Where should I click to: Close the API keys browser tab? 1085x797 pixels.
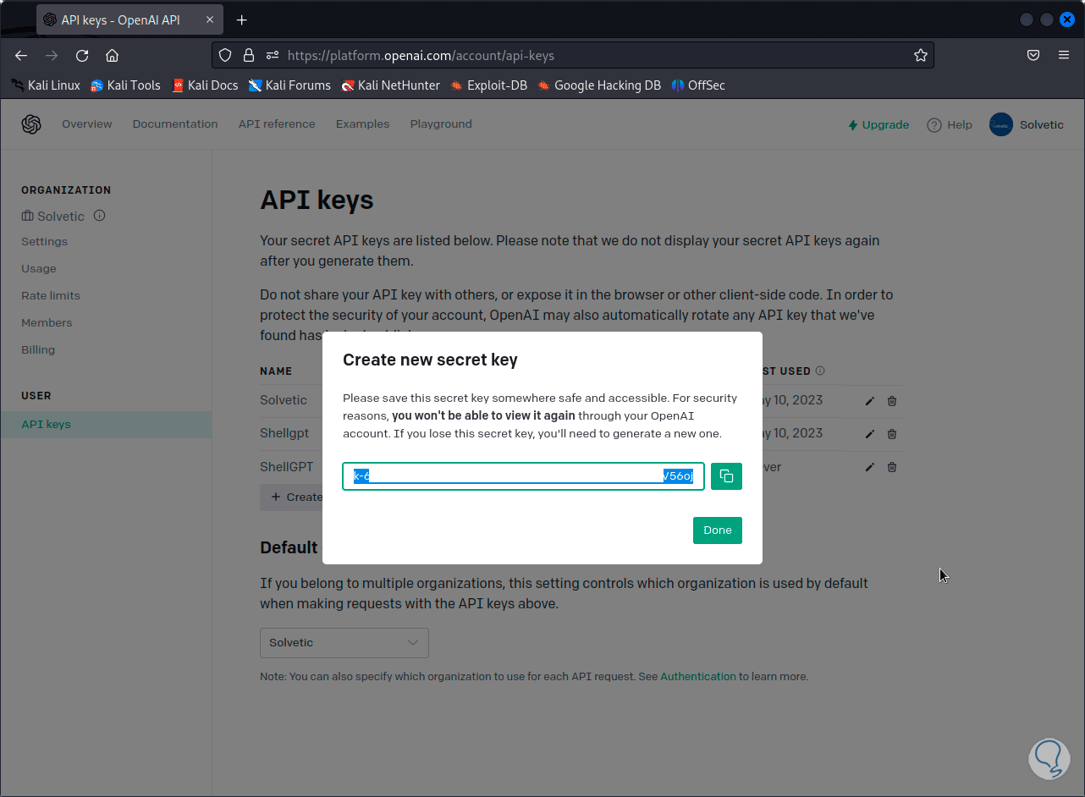tap(210, 19)
